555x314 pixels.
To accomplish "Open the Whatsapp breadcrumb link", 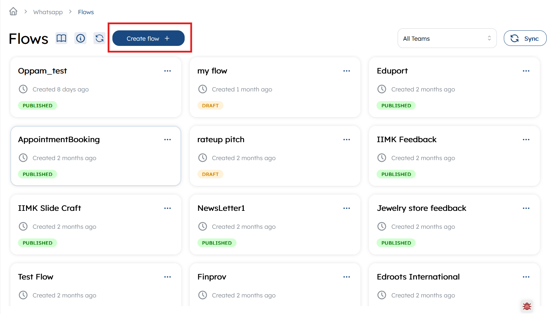I will [48, 12].
